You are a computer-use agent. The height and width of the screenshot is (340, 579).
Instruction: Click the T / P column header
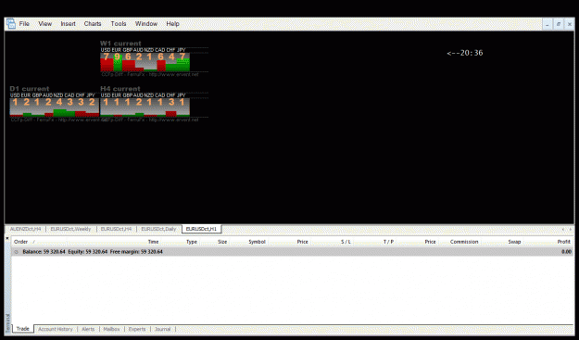[x=388, y=242]
